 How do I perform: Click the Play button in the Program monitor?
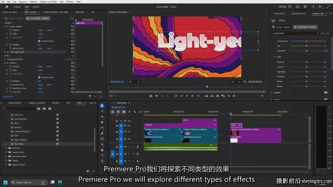click(x=187, y=96)
